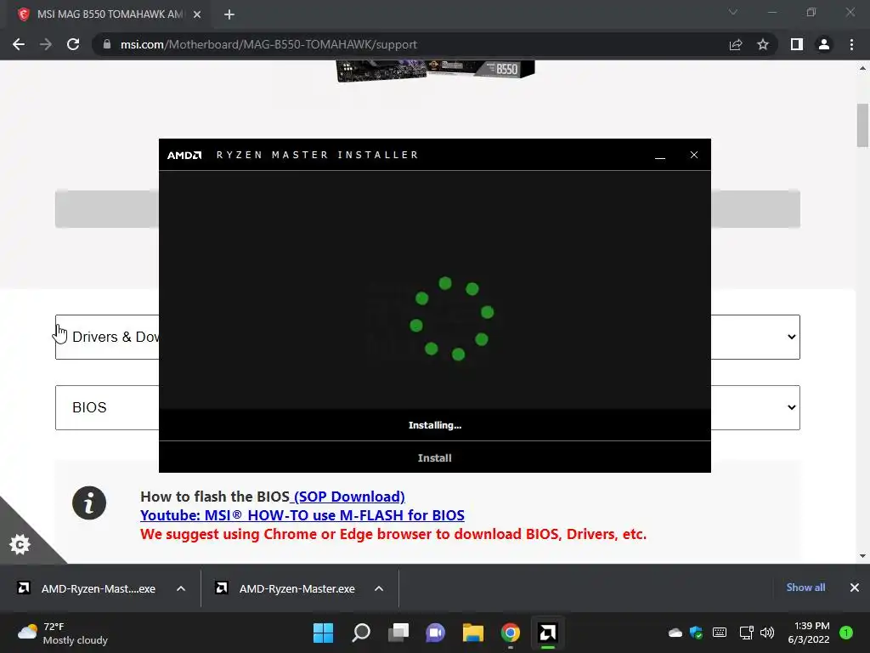Screen dimensions: 870x653
Task: Bookmark this page with the star
Action: coord(763,44)
